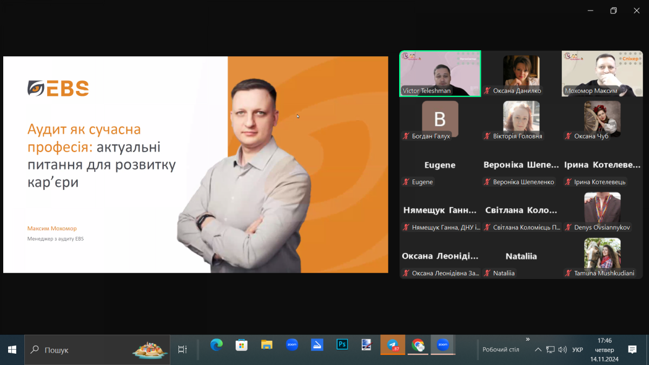Click the muted mic icon on Оксана Данилко
649x365 pixels.
coord(487,91)
